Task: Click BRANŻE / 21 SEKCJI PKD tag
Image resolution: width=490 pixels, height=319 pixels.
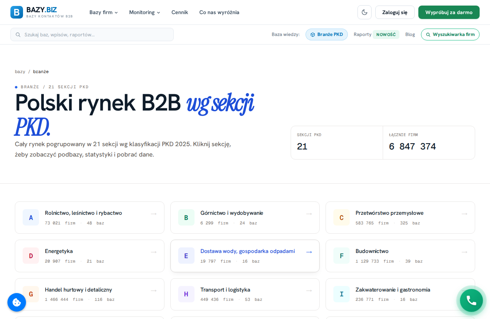Action: (52, 87)
